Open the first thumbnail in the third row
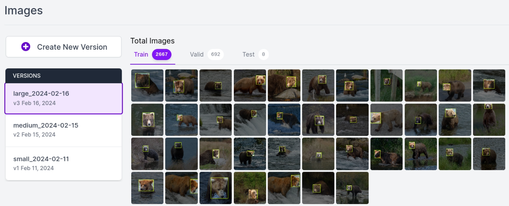Screen dimensions: 509x206 point(147,154)
